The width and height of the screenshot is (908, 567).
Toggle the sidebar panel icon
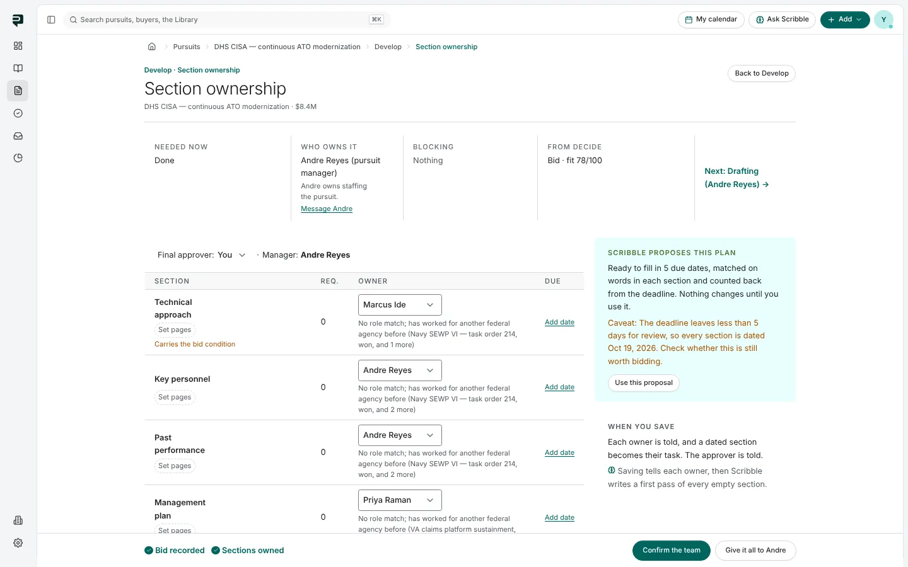pyautogui.click(x=51, y=20)
